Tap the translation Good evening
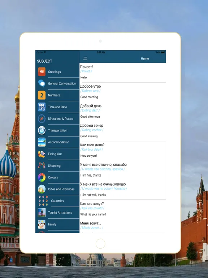The image size is (208, 278). click(x=89, y=136)
